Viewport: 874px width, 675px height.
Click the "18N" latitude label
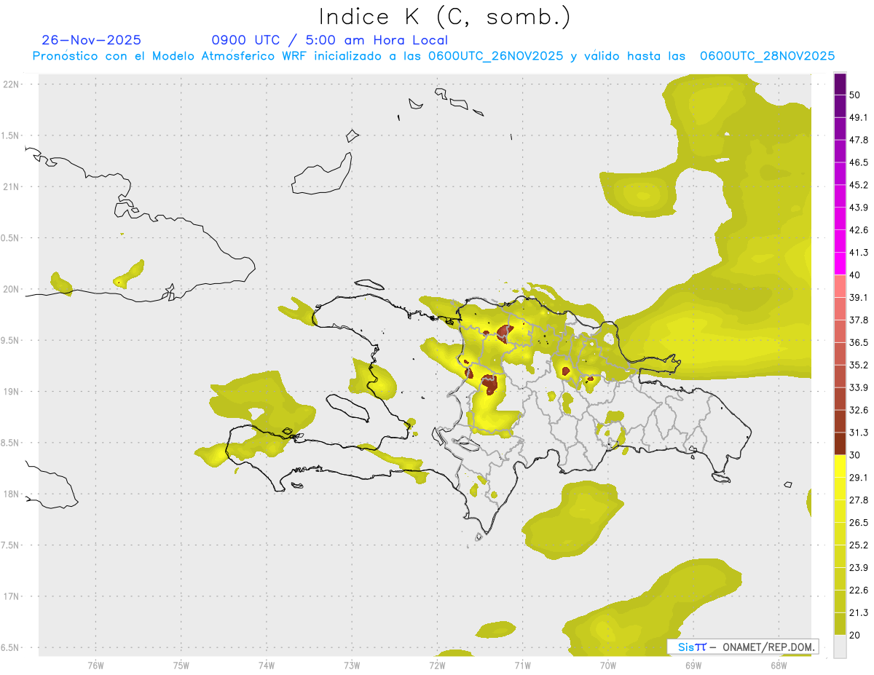[x=12, y=494]
